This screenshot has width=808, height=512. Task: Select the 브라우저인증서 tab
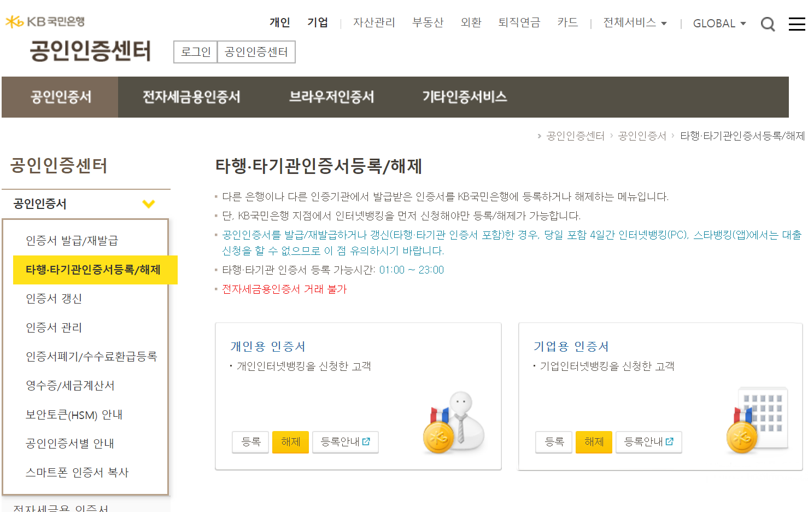coord(331,97)
